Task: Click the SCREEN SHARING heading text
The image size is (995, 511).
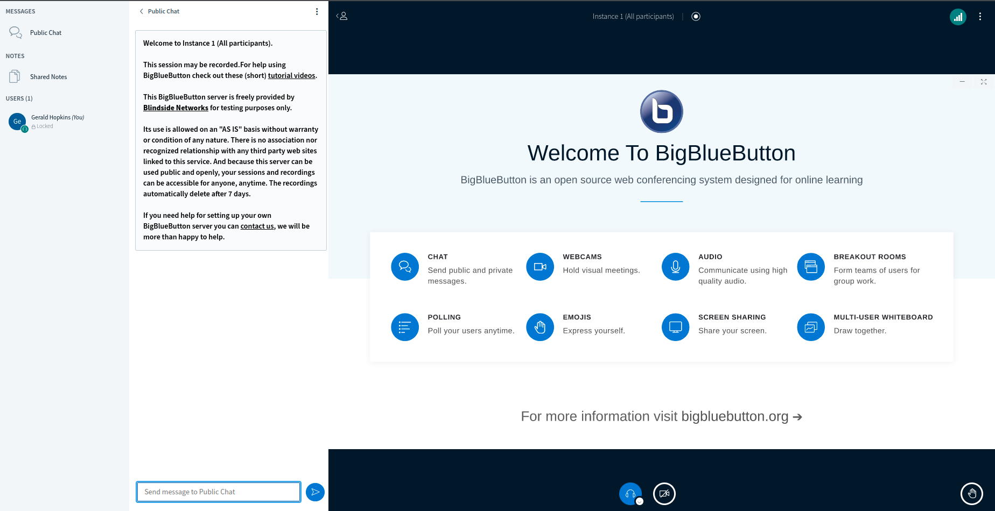Action: tap(732, 317)
